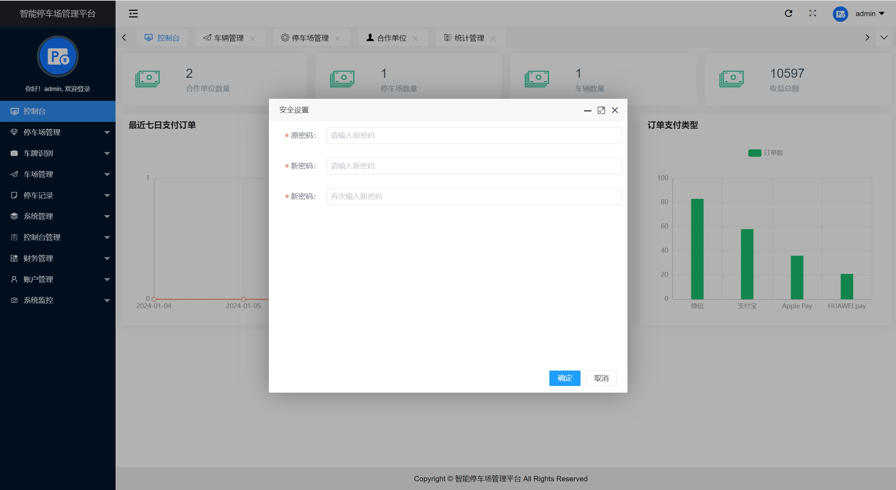Close the 合作单位 tab
896x490 pixels.
tap(415, 39)
